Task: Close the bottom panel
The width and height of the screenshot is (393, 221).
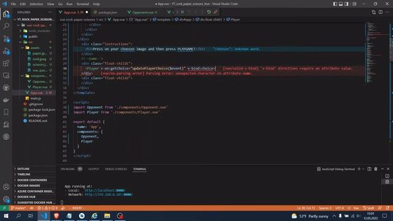Action: click(x=388, y=169)
